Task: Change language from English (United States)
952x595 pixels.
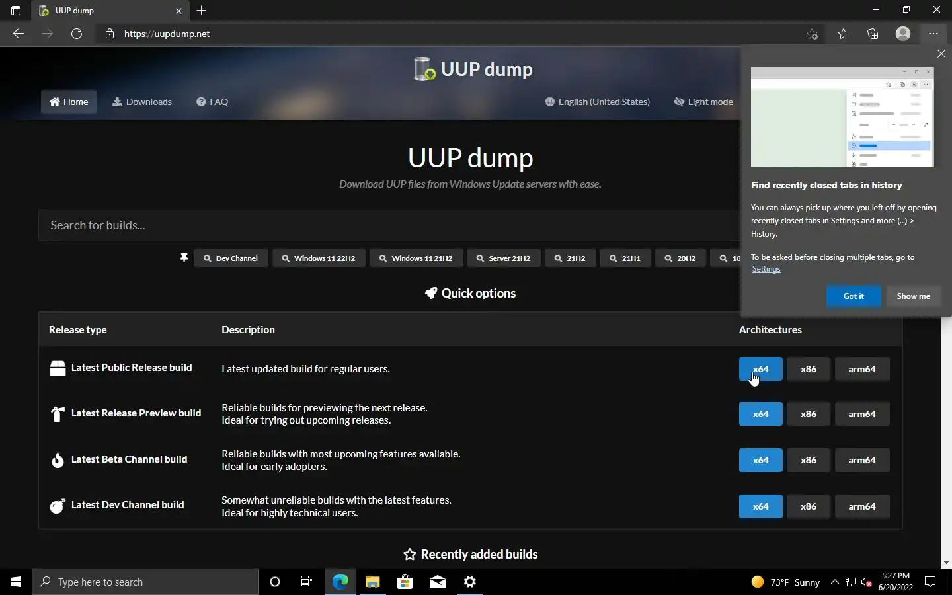Action: pyautogui.click(x=598, y=102)
